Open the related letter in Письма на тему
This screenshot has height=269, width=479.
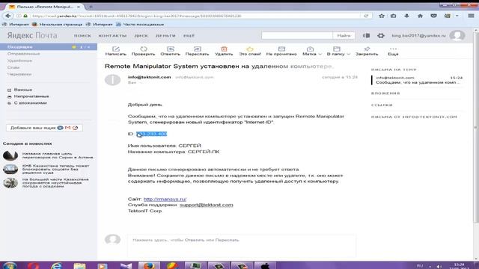(x=417, y=80)
